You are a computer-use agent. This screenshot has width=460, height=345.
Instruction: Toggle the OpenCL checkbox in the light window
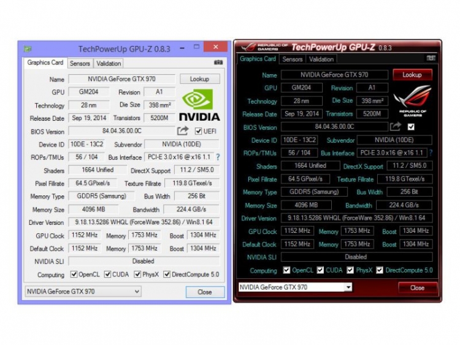tap(74, 275)
